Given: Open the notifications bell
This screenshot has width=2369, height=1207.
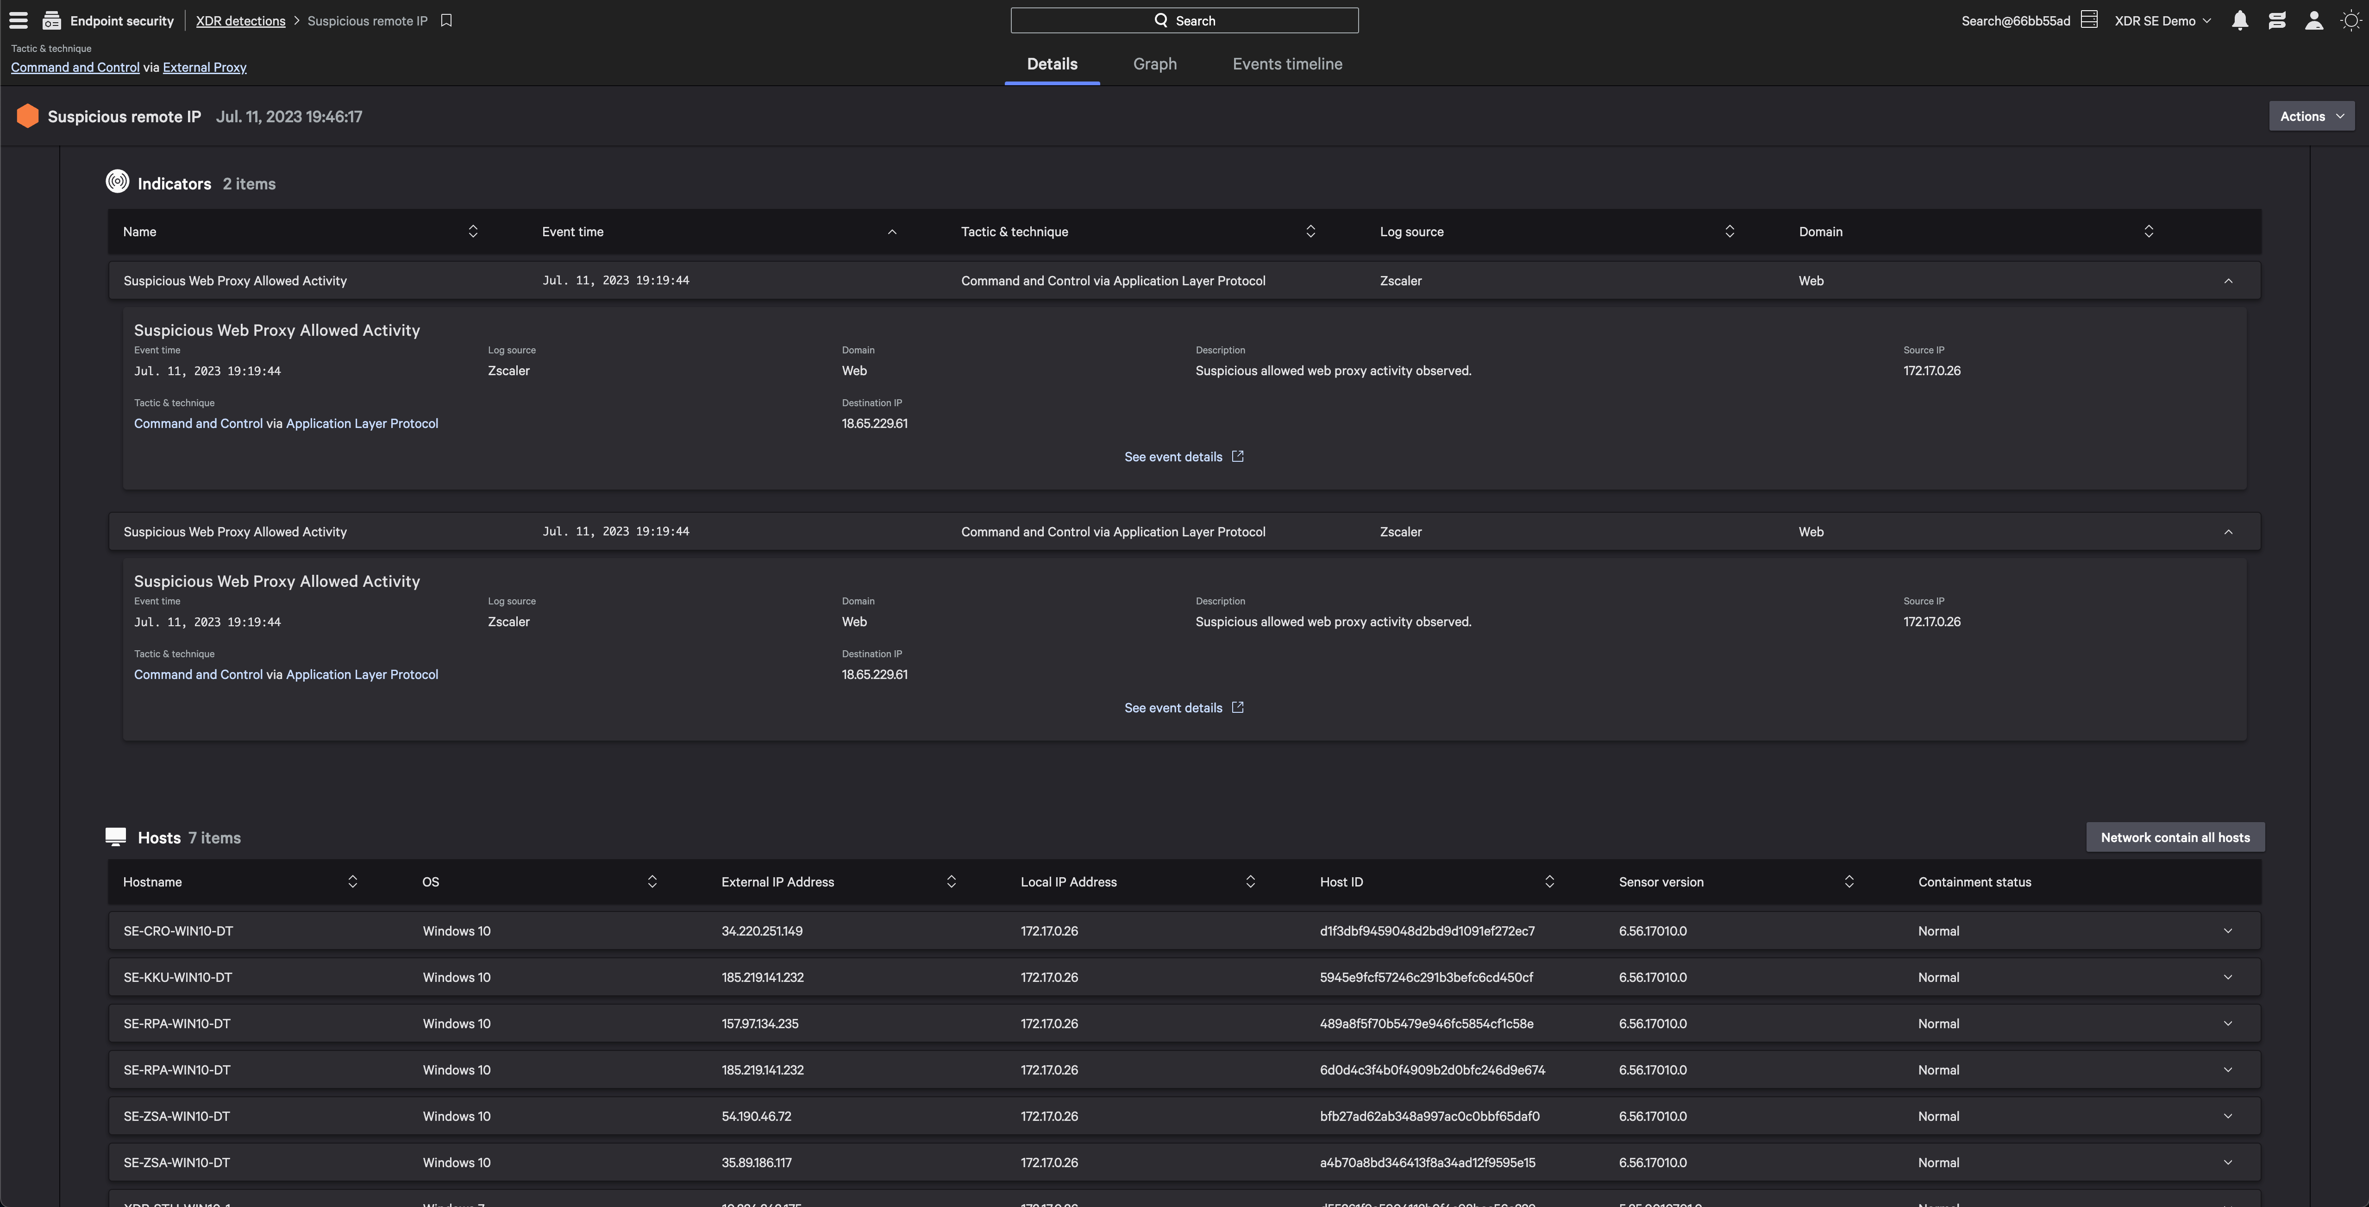Looking at the screenshot, I should tap(2240, 20).
